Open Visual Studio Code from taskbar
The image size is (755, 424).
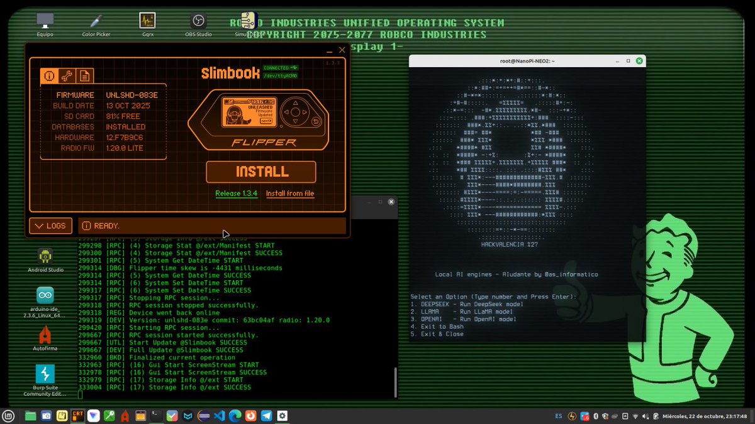click(219, 416)
